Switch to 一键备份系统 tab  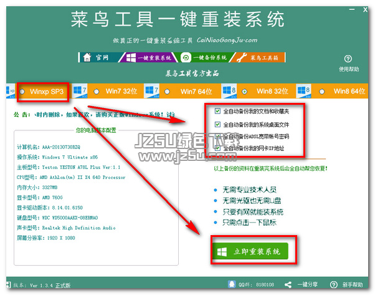click(x=203, y=57)
